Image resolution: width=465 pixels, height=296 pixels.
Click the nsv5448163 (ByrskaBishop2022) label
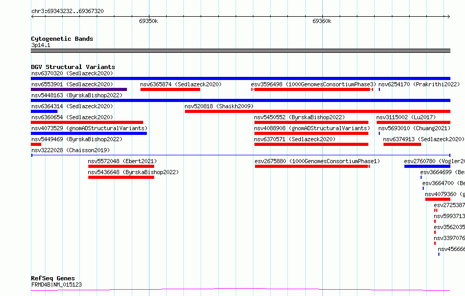tap(77, 95)
